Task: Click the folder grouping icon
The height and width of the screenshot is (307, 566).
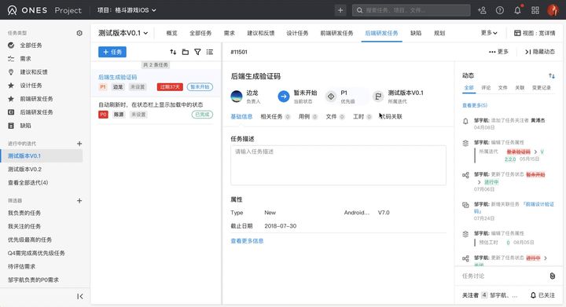Action: click(x=186, y=52)
